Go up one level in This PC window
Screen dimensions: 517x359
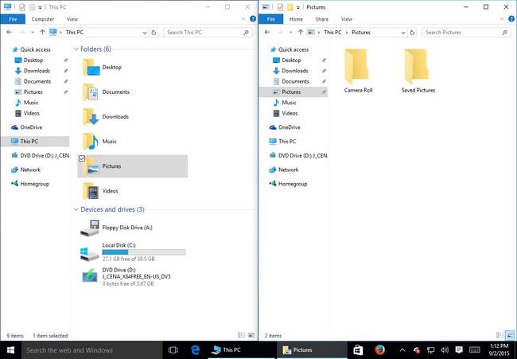(x=42, y=33)
